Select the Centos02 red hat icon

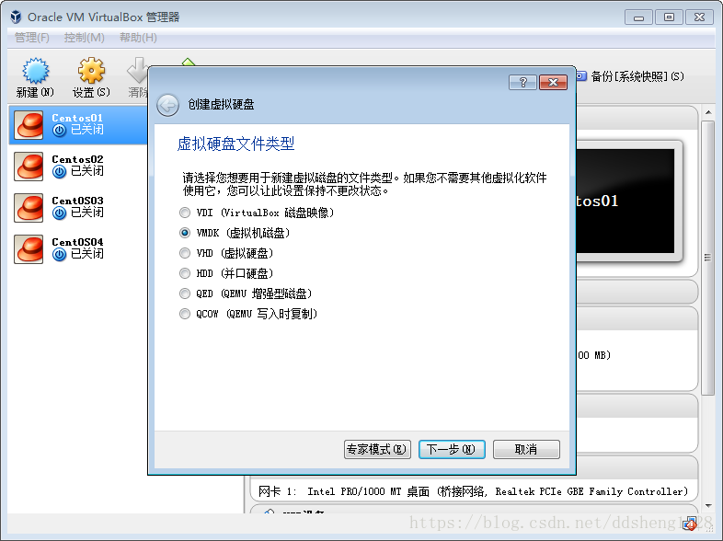(29, 166)
